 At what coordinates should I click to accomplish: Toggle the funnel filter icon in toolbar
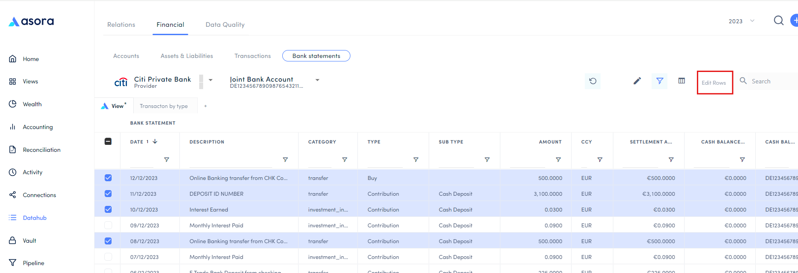point(660,81)
